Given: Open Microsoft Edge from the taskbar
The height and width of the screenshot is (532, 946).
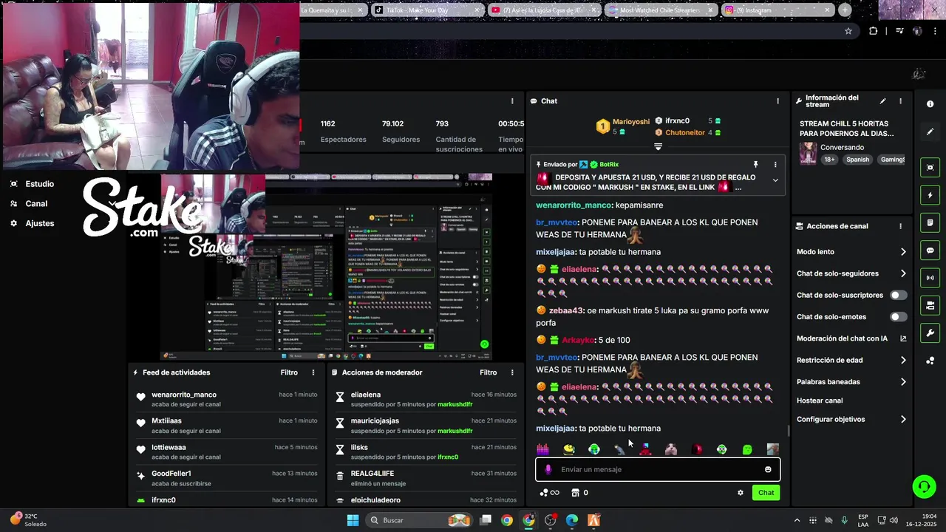Looking at the screenshot, I should tap(572, 520).
